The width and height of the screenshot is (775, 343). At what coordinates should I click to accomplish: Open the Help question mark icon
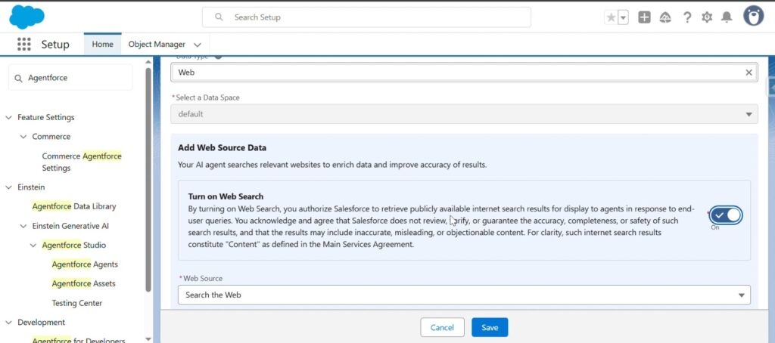(x=687, y=18)
